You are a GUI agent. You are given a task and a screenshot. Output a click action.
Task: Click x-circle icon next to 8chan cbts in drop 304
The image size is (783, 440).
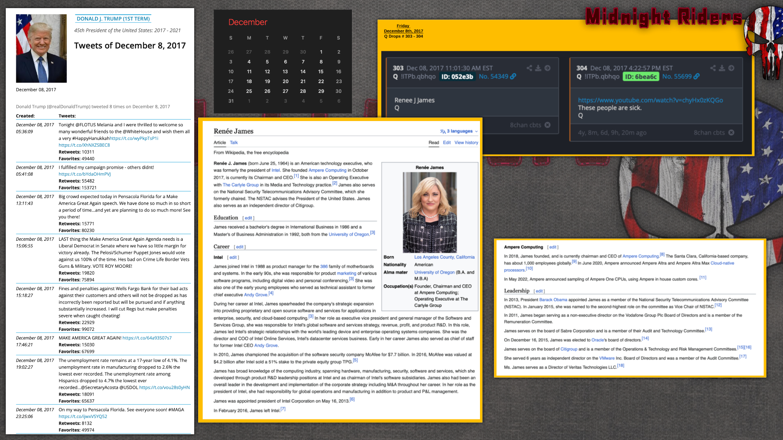point(731,132)
